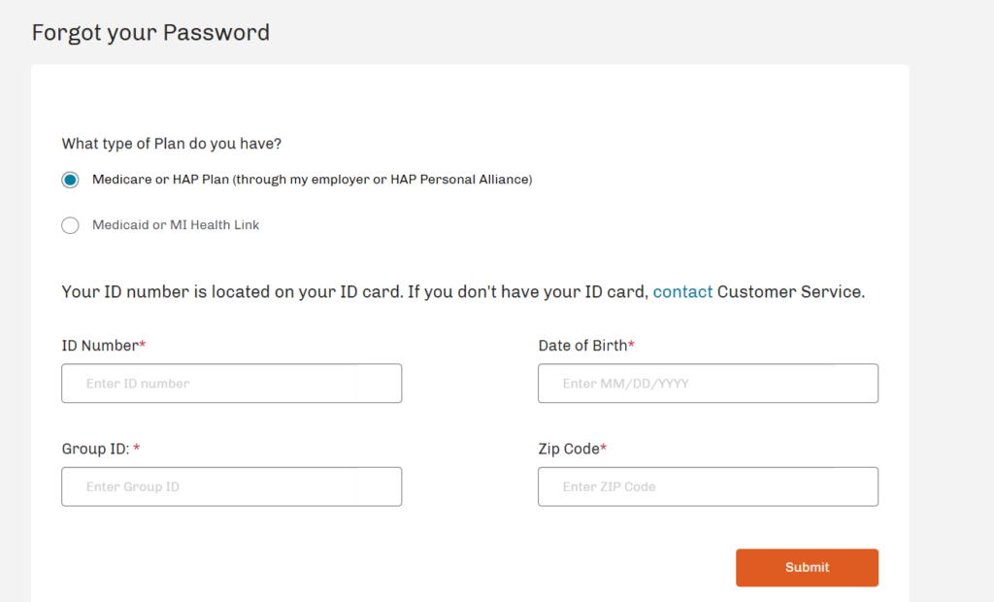994x602 pixels.
Task: Click the plan type question text
Action: (x=171, y=143)
